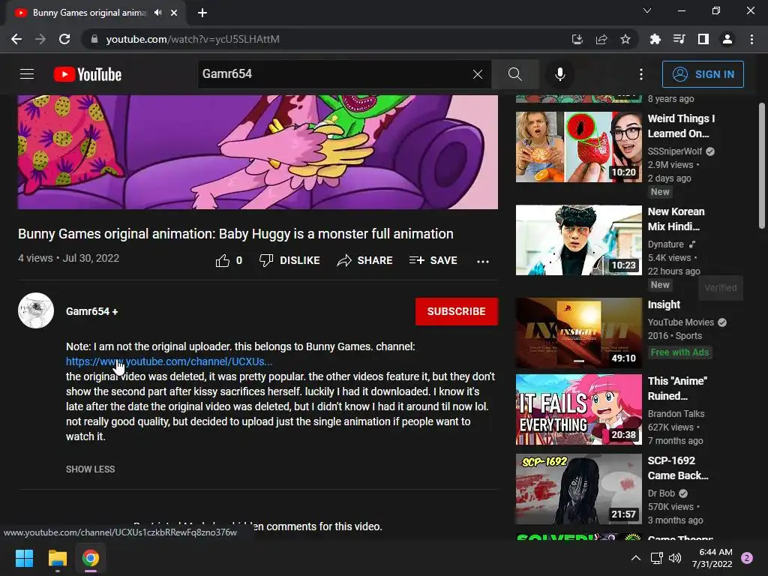Clear the search box with X icon
Viewport: 768px width, 576px height.
478,74
